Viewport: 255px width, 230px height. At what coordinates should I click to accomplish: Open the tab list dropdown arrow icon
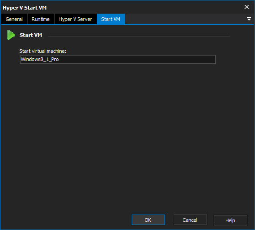pyautogui.click(x=249, y=19)
